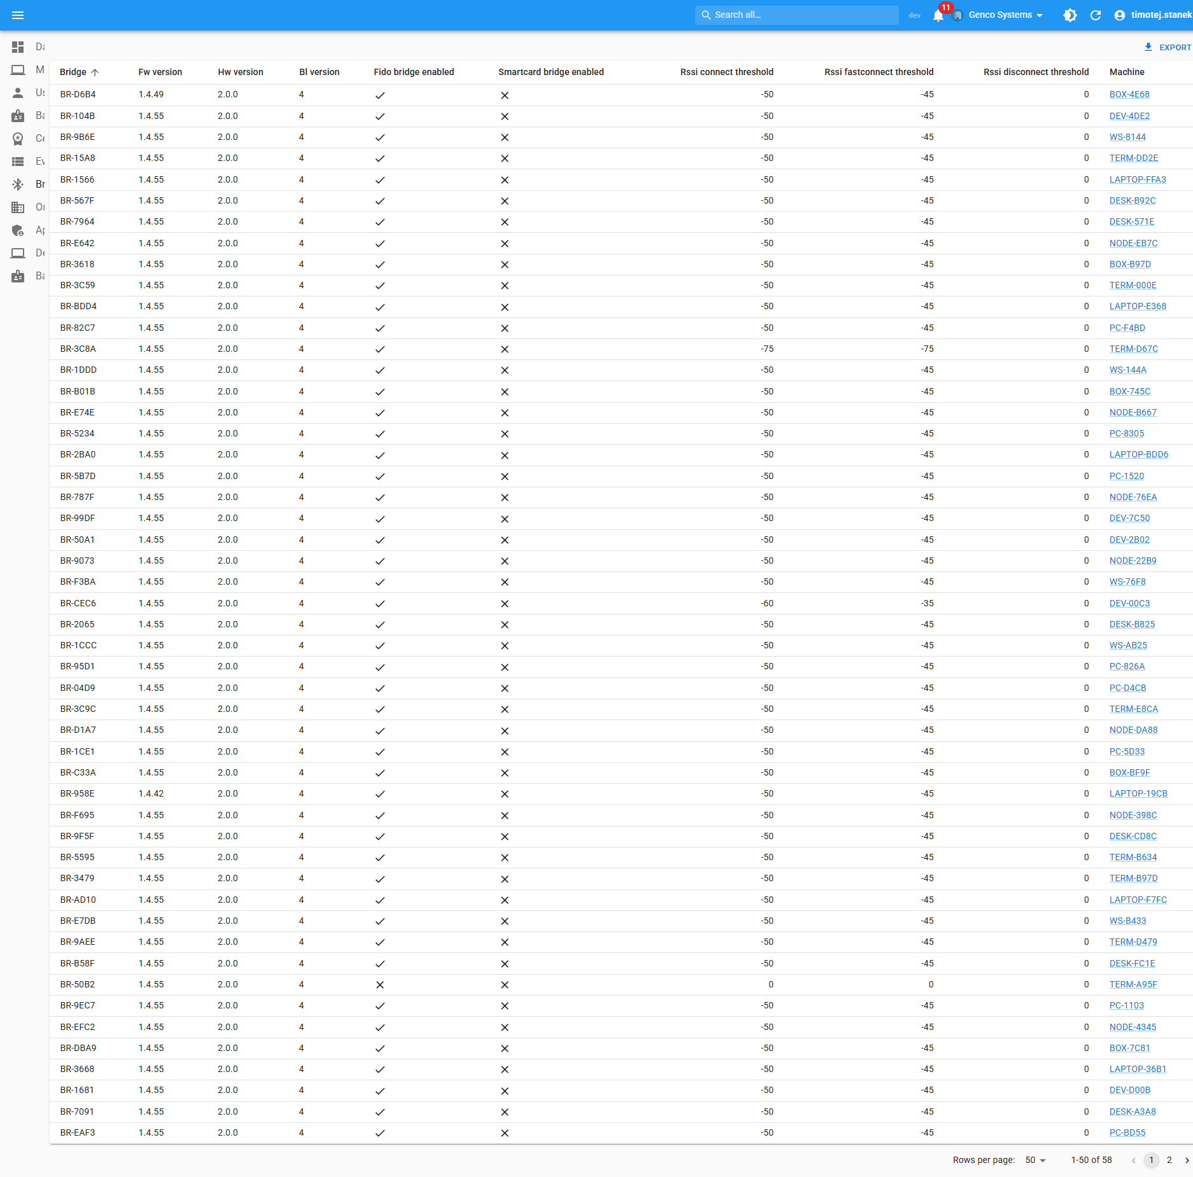
Task: Sort by the Machine column header
Action: point(1127,72)
